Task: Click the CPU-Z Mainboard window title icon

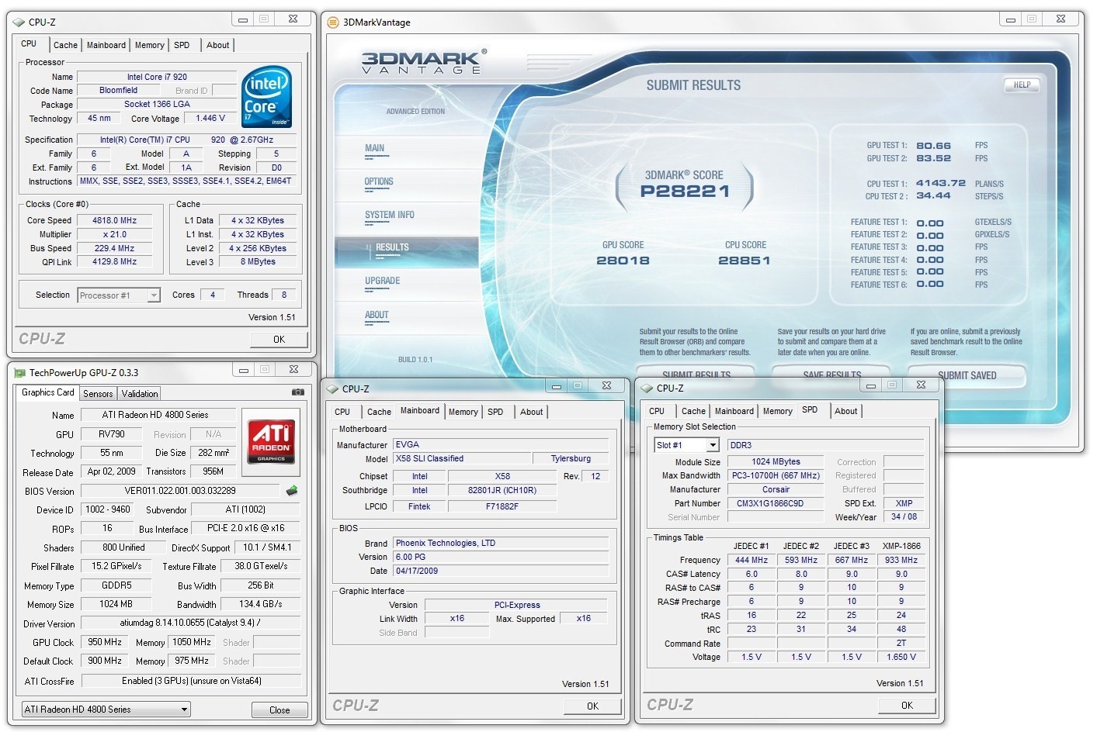Action: click(332, 389)
